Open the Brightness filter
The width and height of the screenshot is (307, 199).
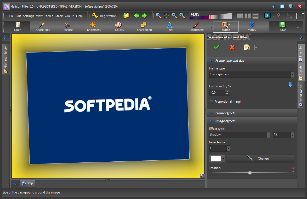[94, 27]
